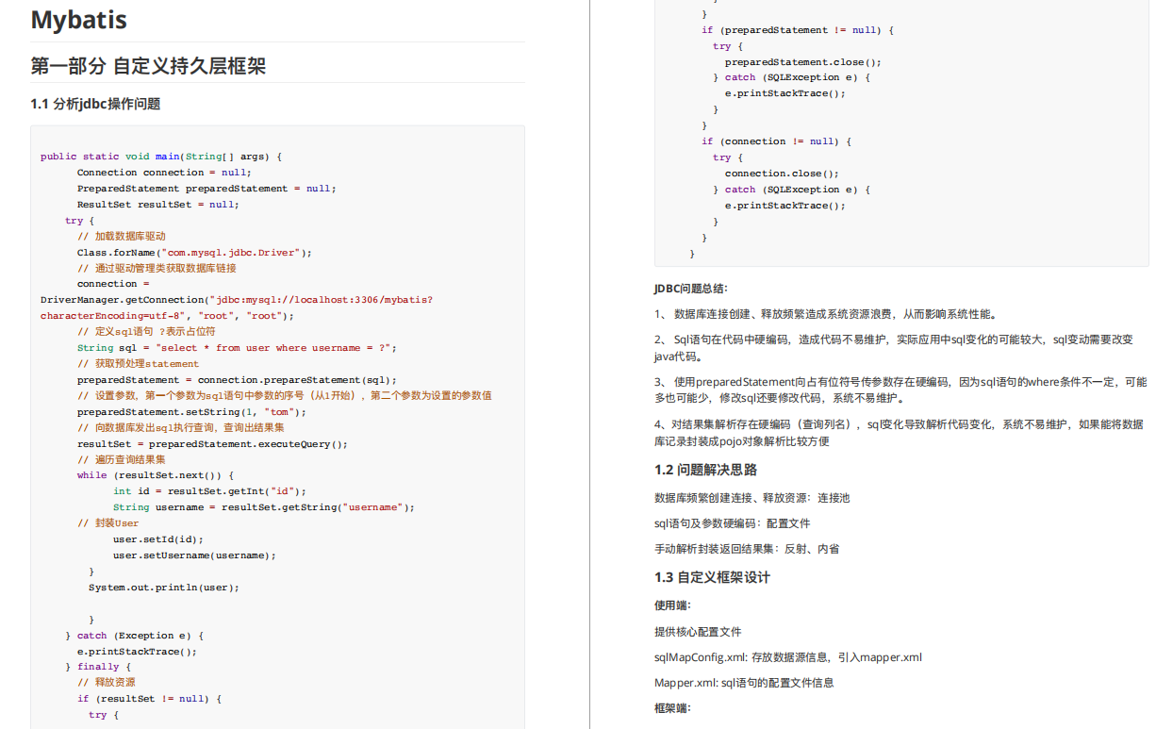Click line String username = resultSet.getString

264,507
